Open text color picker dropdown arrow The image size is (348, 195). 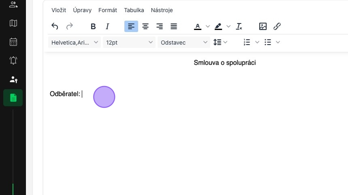(208, 26)
